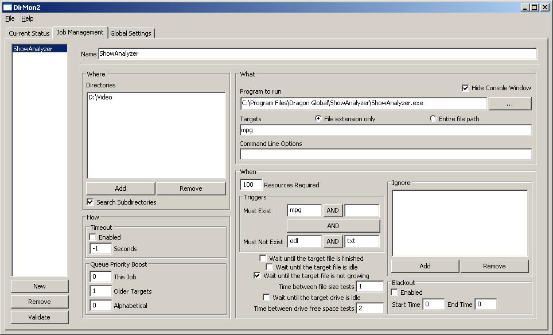Select File extension only radio button
Screen dimensions: 553x335
(318, 119)
